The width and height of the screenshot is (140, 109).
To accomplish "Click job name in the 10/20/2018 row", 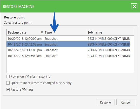I will (109, 39).
